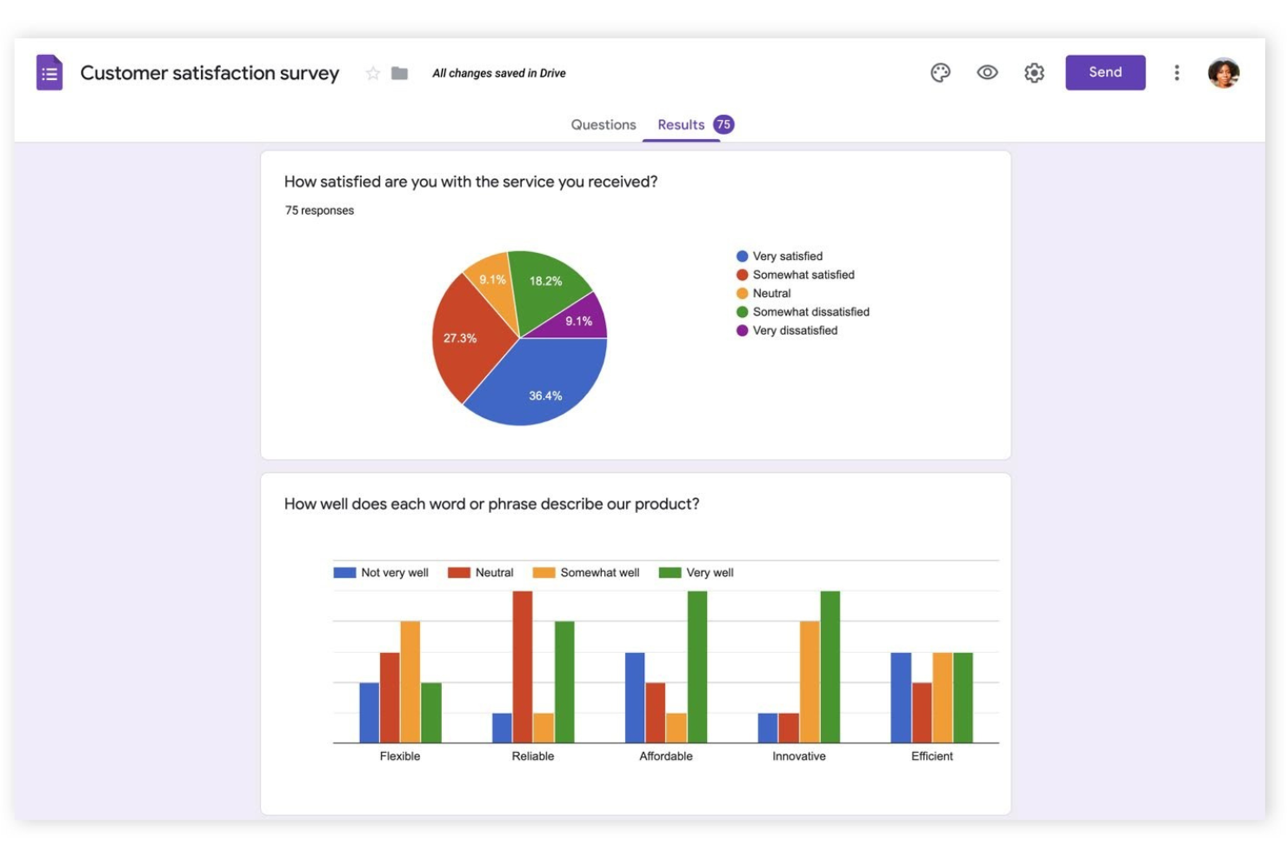Screen dimensions: 1287x858
Task: Open form Settings via the gear icon
Action: pos(1034,72)
